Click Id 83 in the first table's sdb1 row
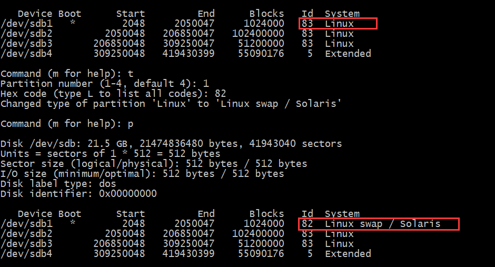 pos(307,24)
